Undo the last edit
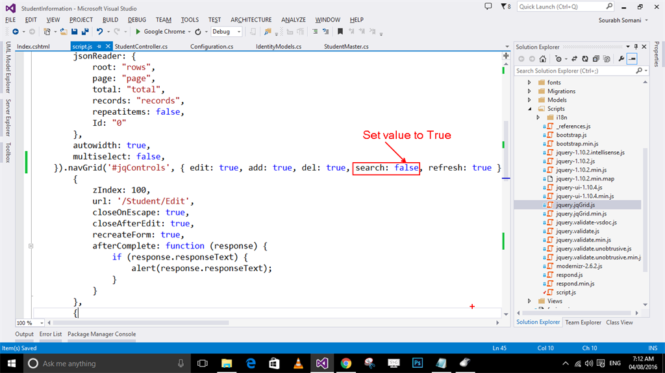This screenshot has height=373, width=665. (99, 32)
